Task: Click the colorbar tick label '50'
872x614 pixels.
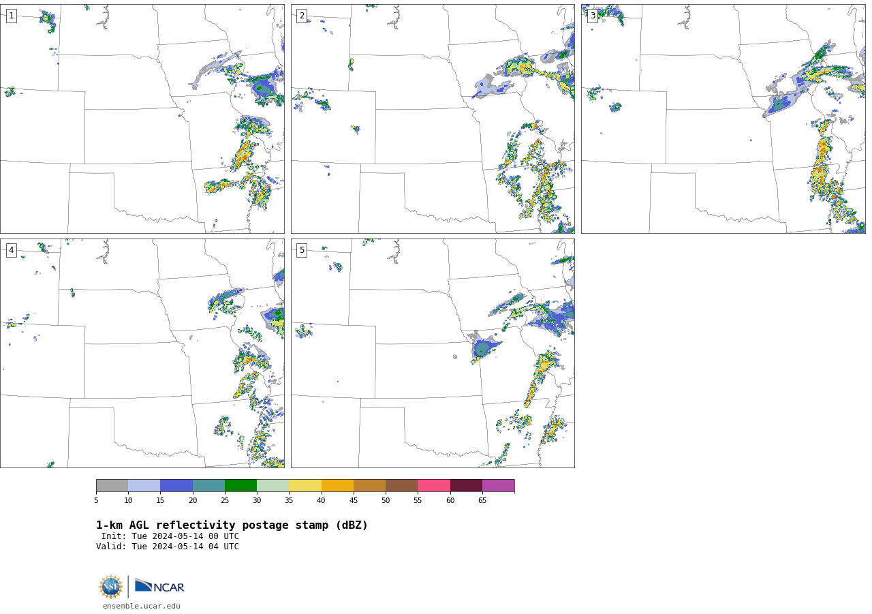Action: coord(386,501)
